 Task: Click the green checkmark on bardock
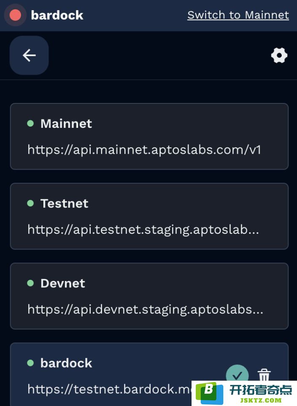tap(237, 375)
